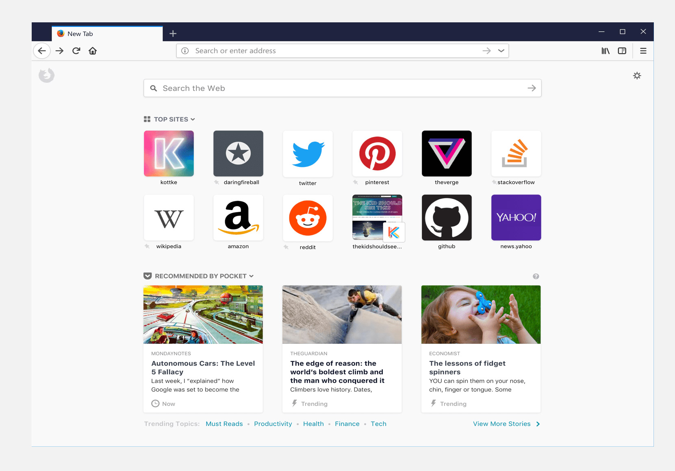The image size is (675, 471).
Task: Open the hamburger application menu
Action: coord(643,51)
